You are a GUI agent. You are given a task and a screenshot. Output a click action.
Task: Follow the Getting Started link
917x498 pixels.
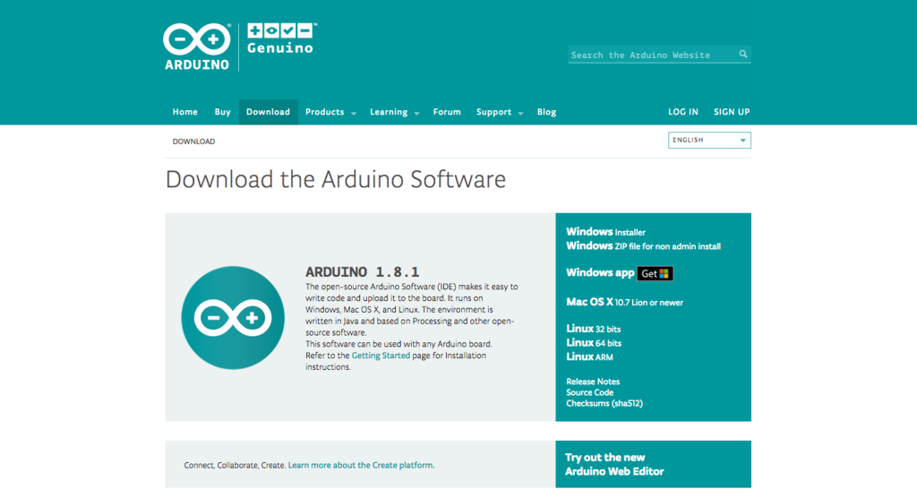(381, 356)
